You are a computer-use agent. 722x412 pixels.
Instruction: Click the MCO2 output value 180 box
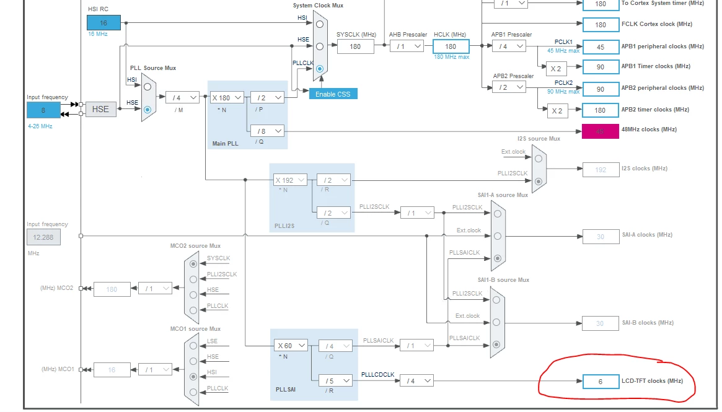tap(112, 289)
